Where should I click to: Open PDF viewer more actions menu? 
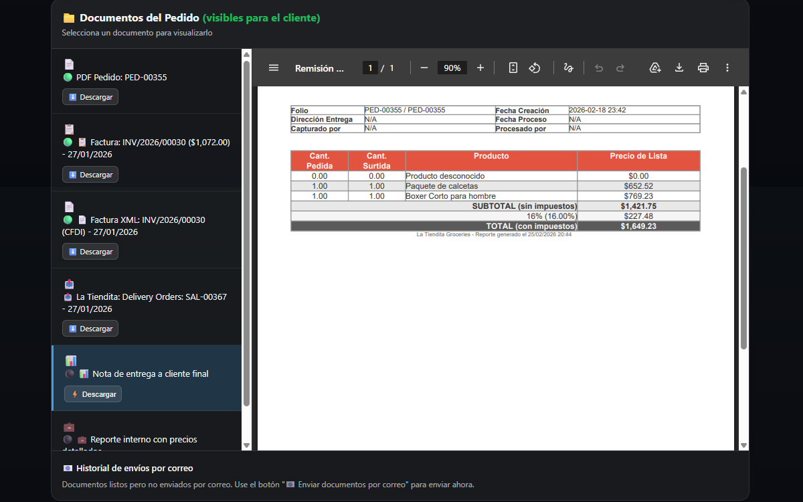[727, 68]
